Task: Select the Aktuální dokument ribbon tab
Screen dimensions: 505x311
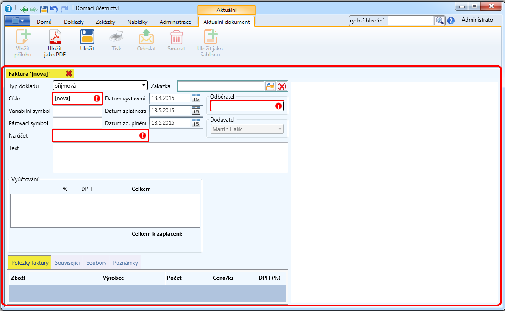Action: click(x=227, y=22)
